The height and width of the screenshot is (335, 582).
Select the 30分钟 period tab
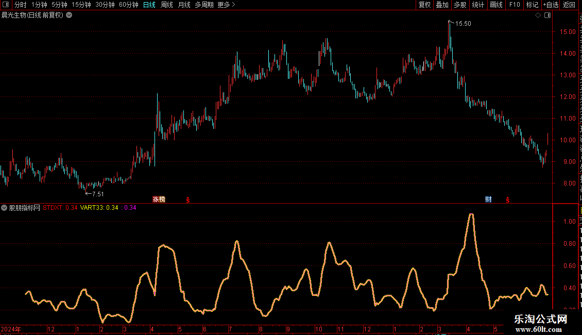click(x=105, y=5)
